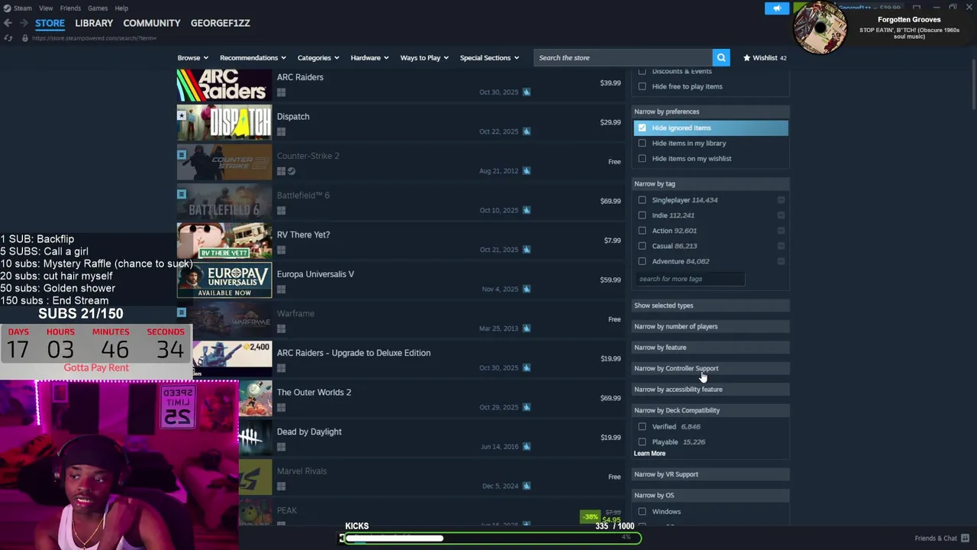Click Windows icon under RV There Yet?
This screenshot has height=550, width=977.
pyautogui.click(x=281, y=250)
